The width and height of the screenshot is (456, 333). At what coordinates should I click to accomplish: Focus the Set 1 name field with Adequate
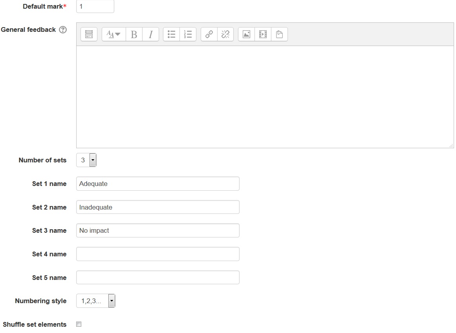157,184
